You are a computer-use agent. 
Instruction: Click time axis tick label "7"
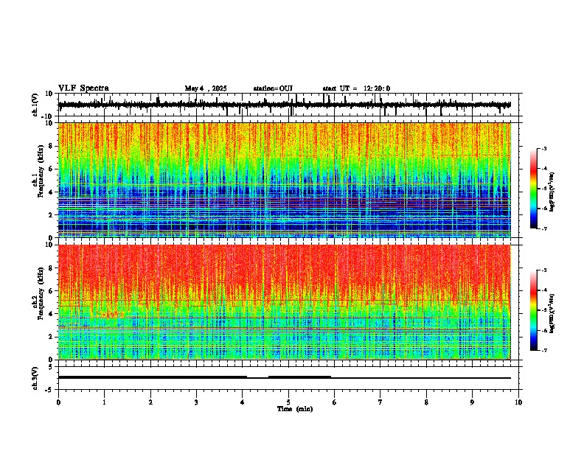(380, 402)
